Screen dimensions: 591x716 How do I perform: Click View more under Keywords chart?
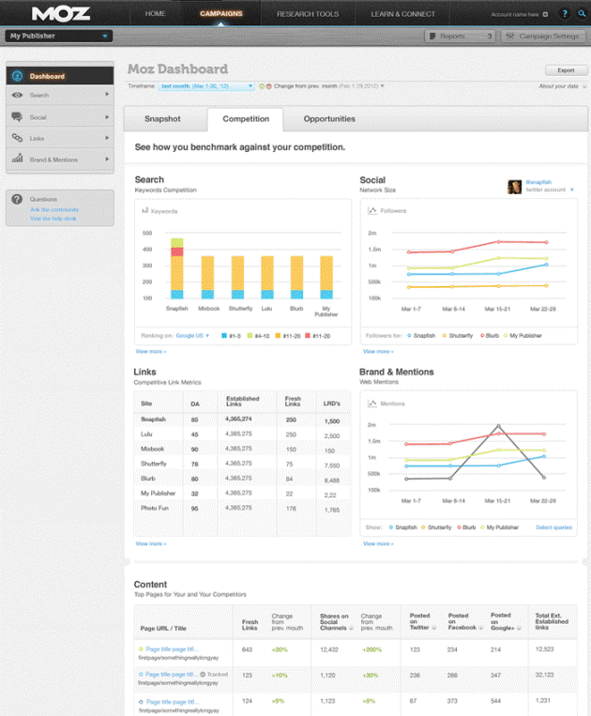pyautogui.click(x=151, y=351)
